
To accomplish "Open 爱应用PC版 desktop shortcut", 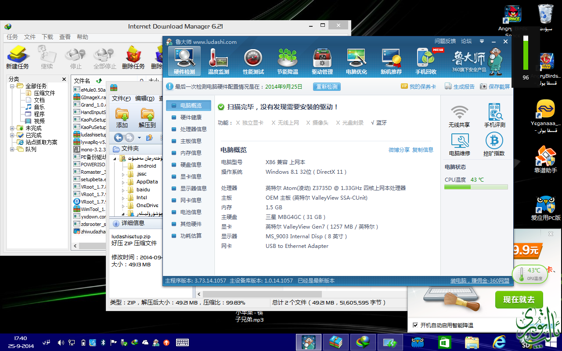I will click(x=546, y=207).
